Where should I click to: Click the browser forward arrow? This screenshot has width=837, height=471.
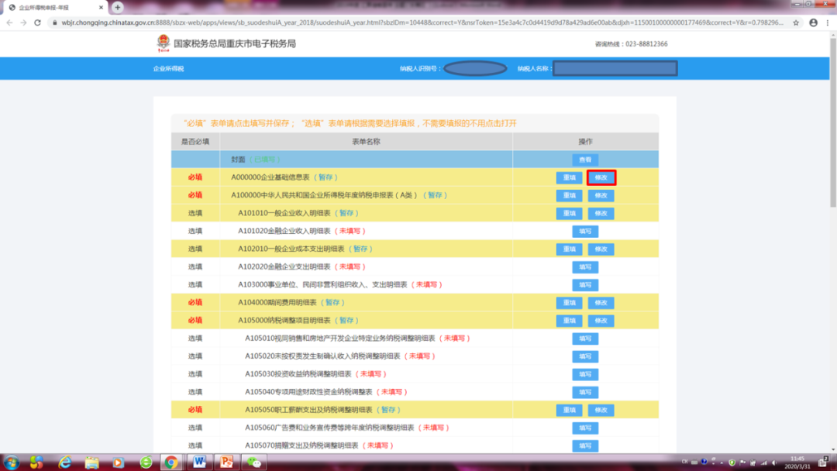(23, 23)
